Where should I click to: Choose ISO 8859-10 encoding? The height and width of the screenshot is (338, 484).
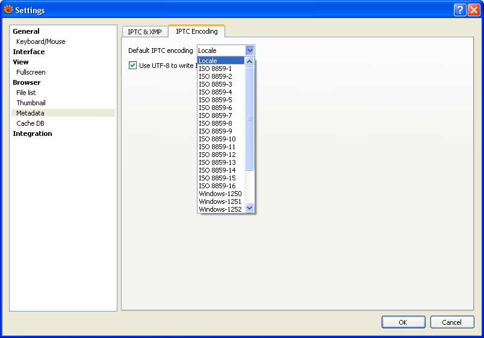pyautogui.click(x=221, y=139)
